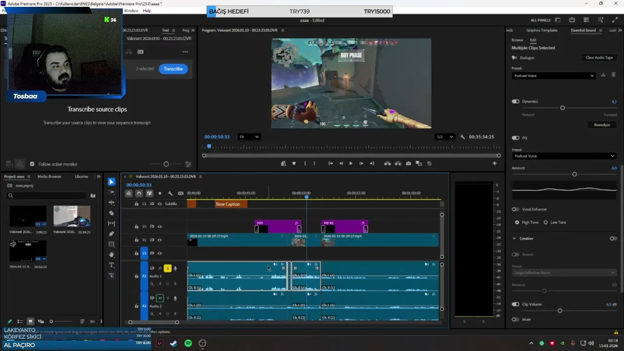This screenshot has width=624, height=351.
Task: Enable the Vocal Enhancer switch
Action: [x=515, y=209]
